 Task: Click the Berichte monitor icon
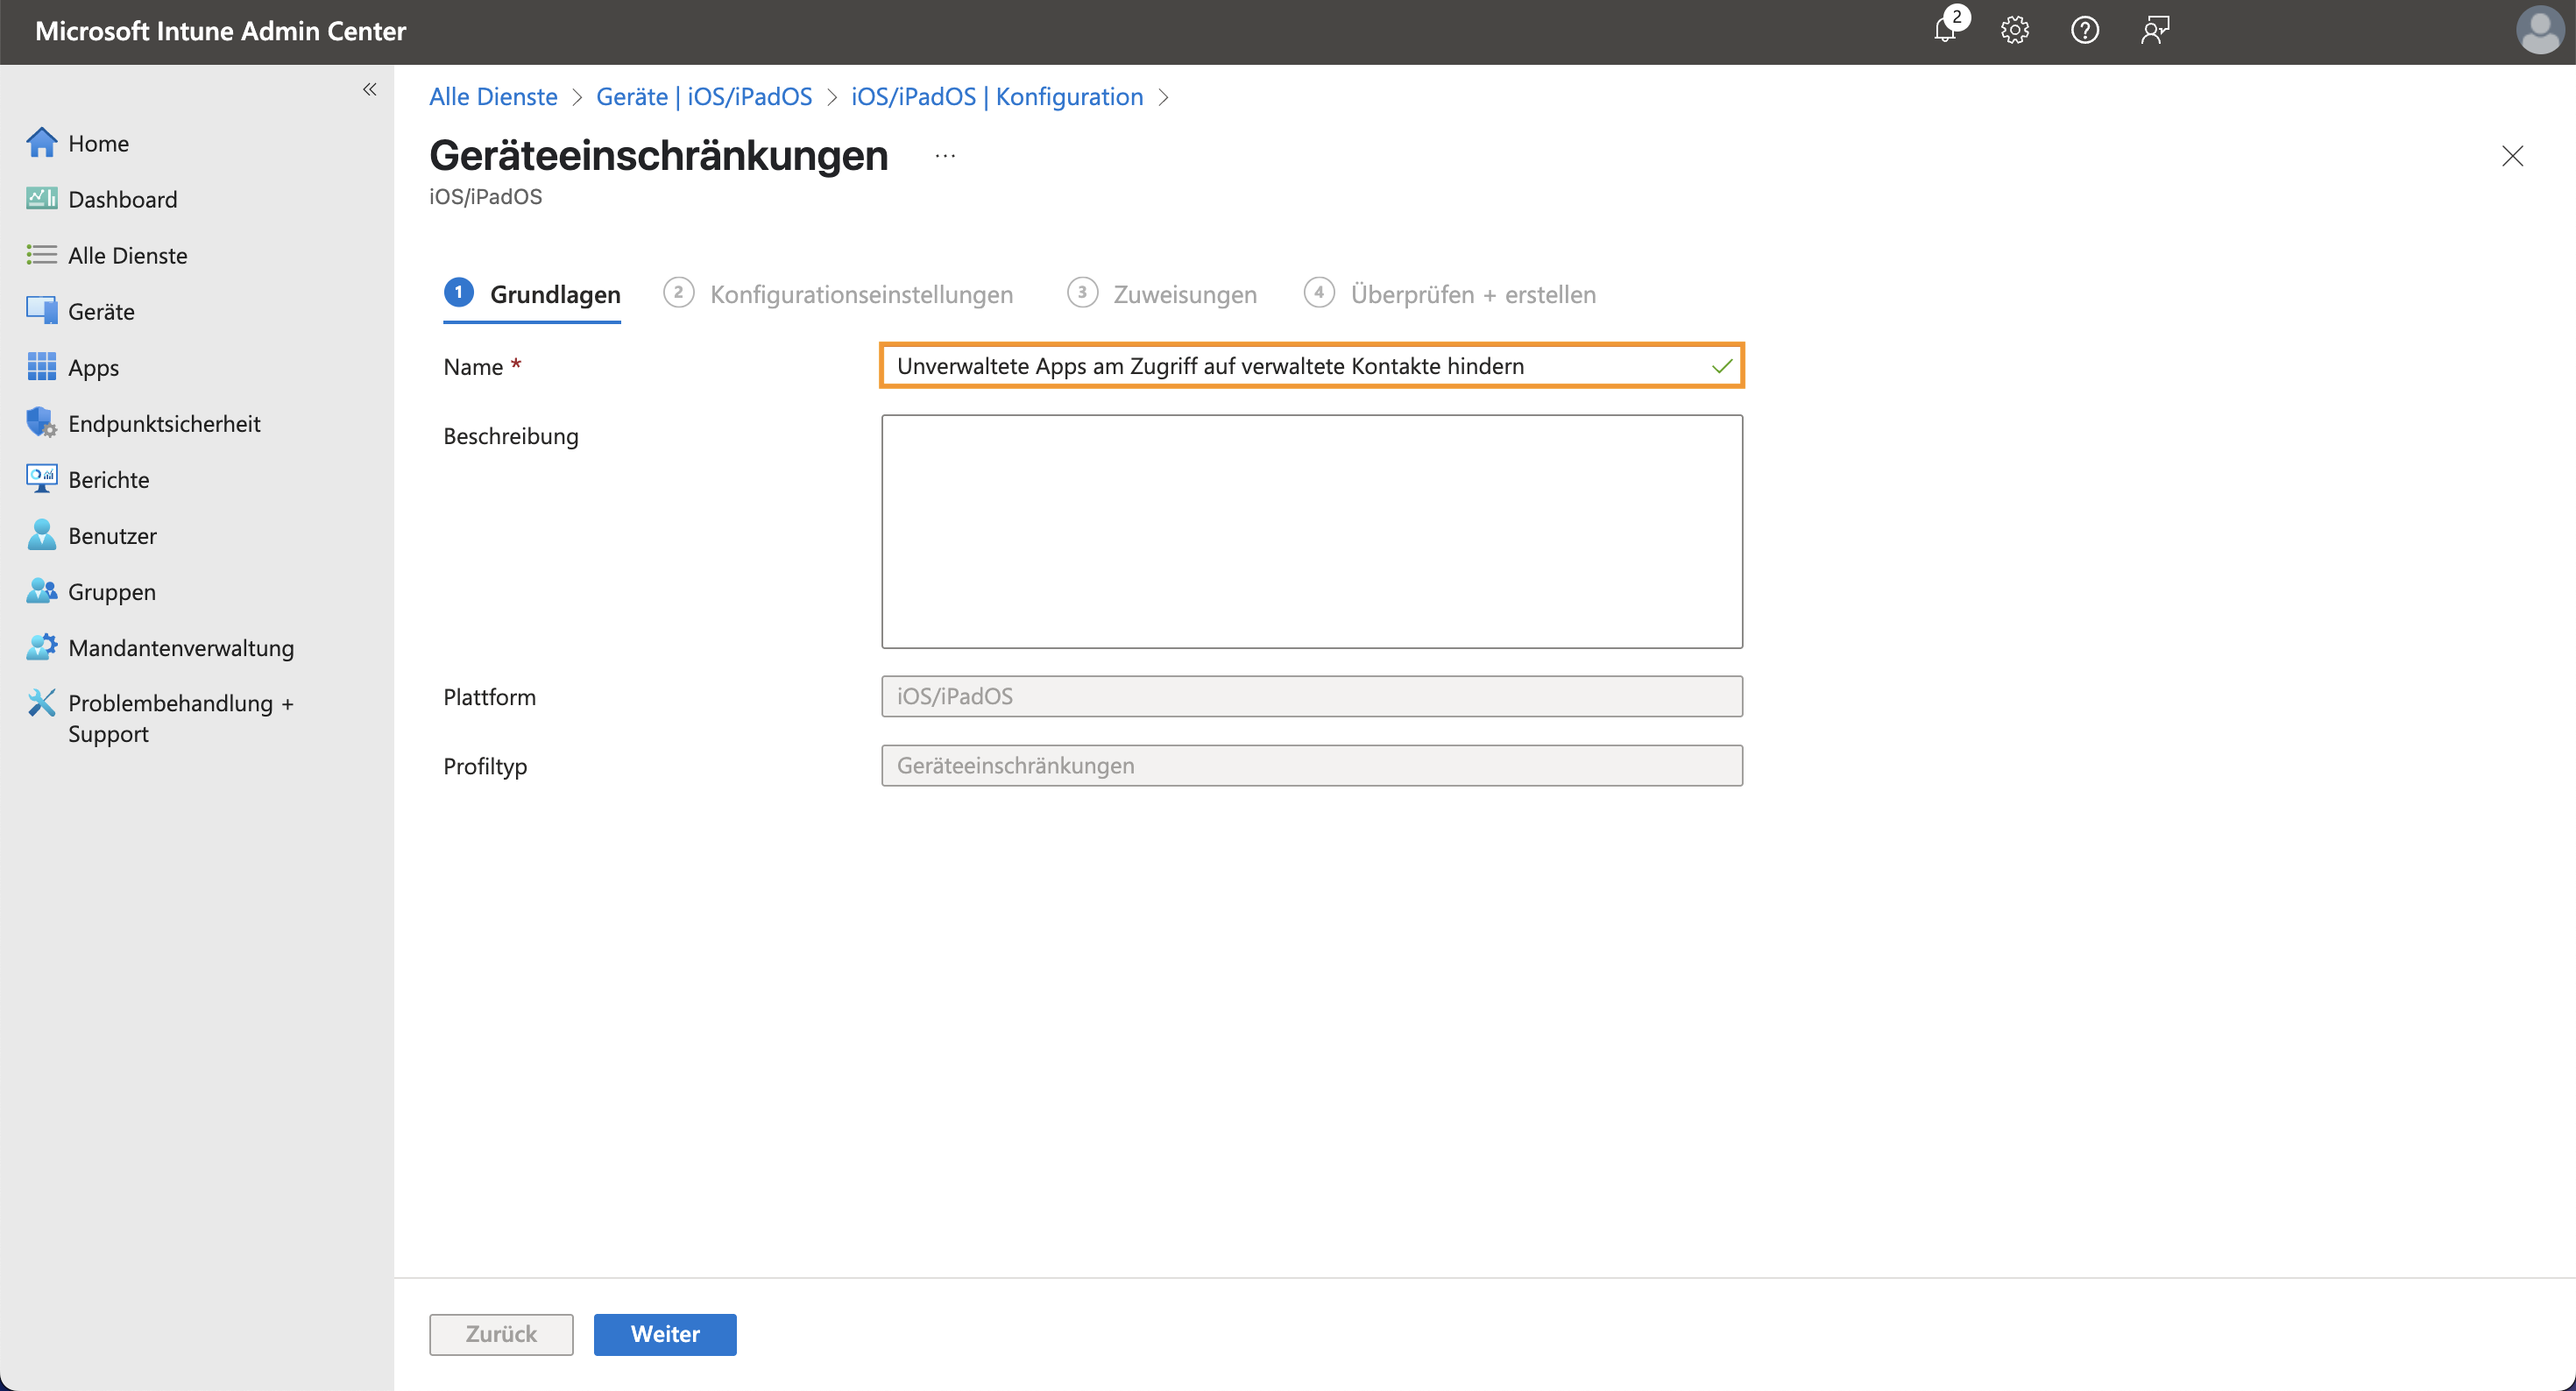(x=42, y=479)
